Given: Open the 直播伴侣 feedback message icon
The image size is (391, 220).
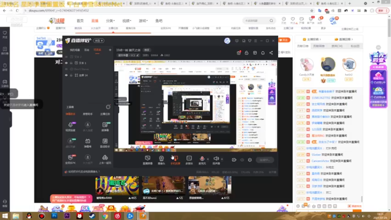Looking at the screenshot, I should [x=237, y=41].
